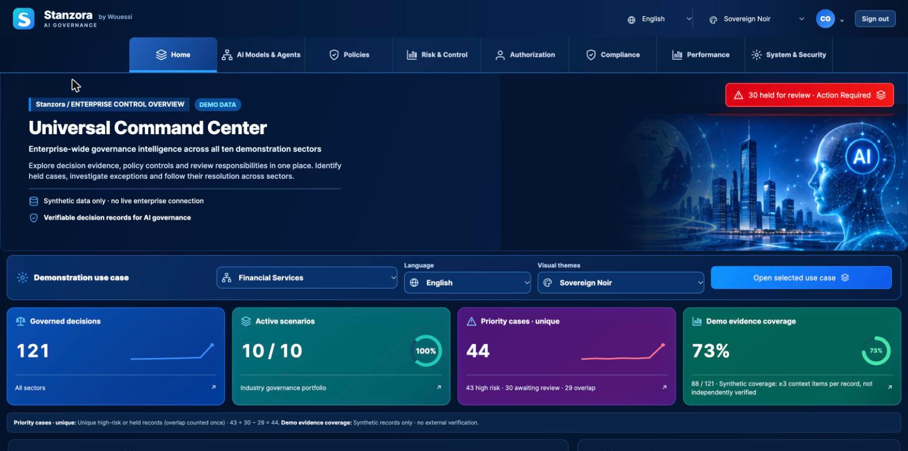Click the Sign out button

click(x=875, y=19)
